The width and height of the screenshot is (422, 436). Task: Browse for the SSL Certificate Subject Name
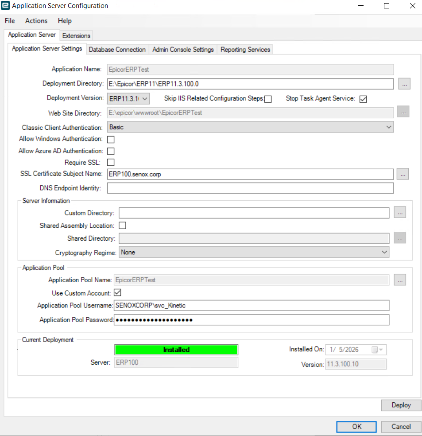click(402, 174)
